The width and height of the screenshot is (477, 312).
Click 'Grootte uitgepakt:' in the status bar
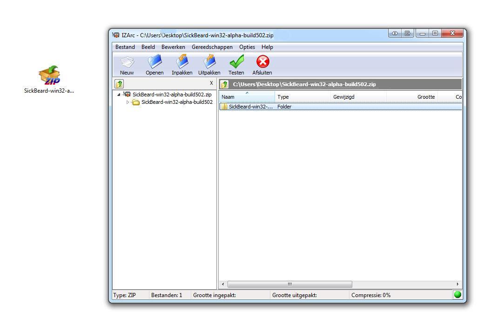coord(295,295)
